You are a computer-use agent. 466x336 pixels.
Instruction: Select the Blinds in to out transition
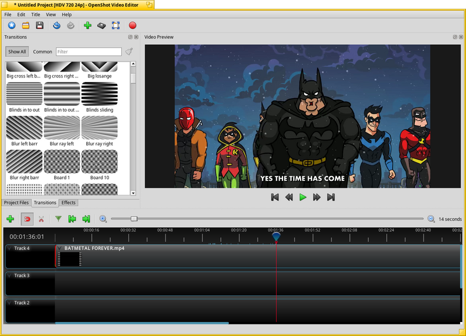pos(24,97)
